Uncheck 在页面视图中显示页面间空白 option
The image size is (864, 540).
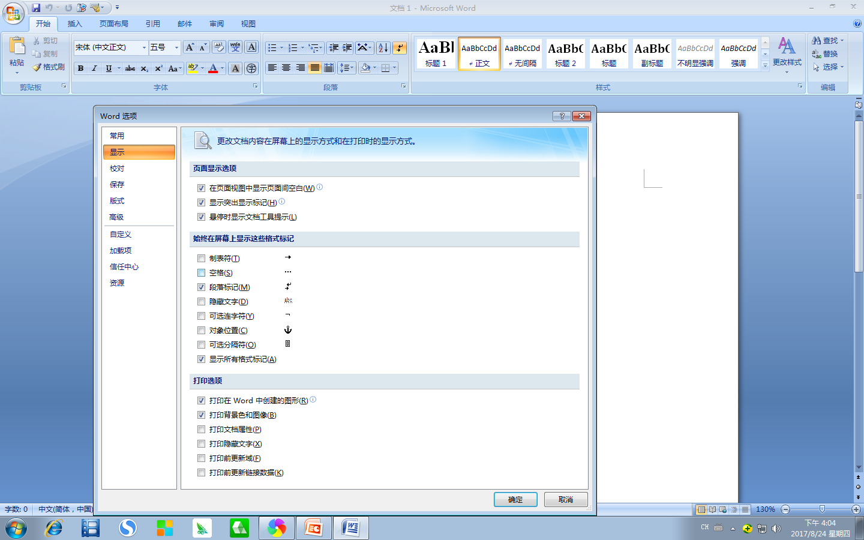coord(201,188)
